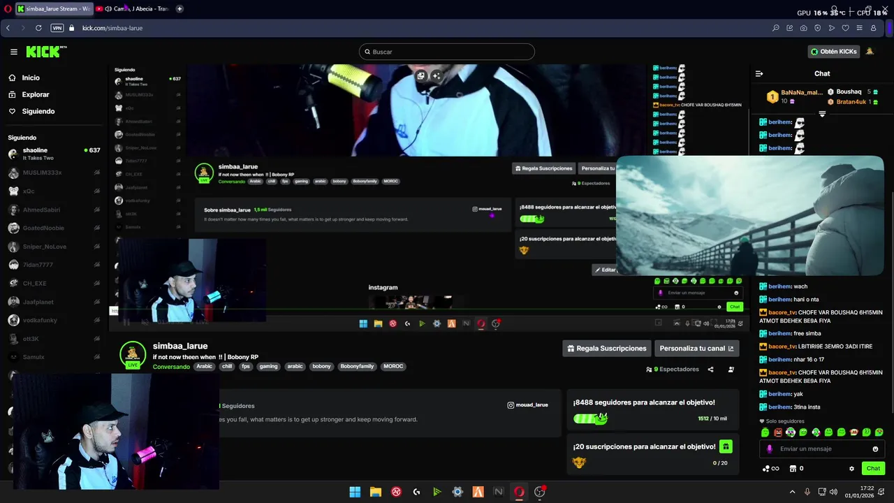894x503 pixels.
Task: Toggle the browser VPN badge
Action: point(57,28)
